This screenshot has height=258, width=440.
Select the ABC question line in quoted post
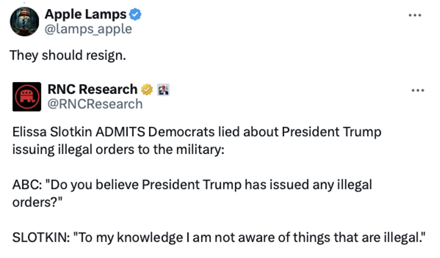pos(192,185)
